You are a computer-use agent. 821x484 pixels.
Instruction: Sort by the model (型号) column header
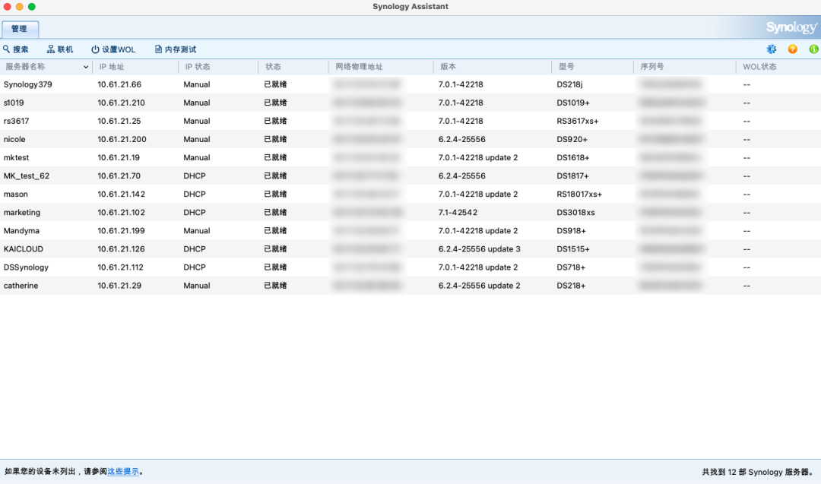566,67
